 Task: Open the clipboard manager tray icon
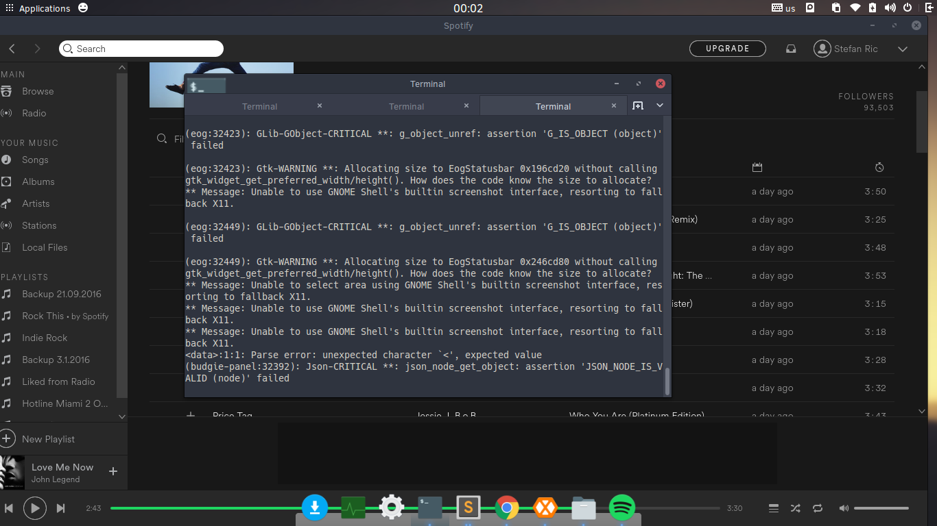[835, 8]
